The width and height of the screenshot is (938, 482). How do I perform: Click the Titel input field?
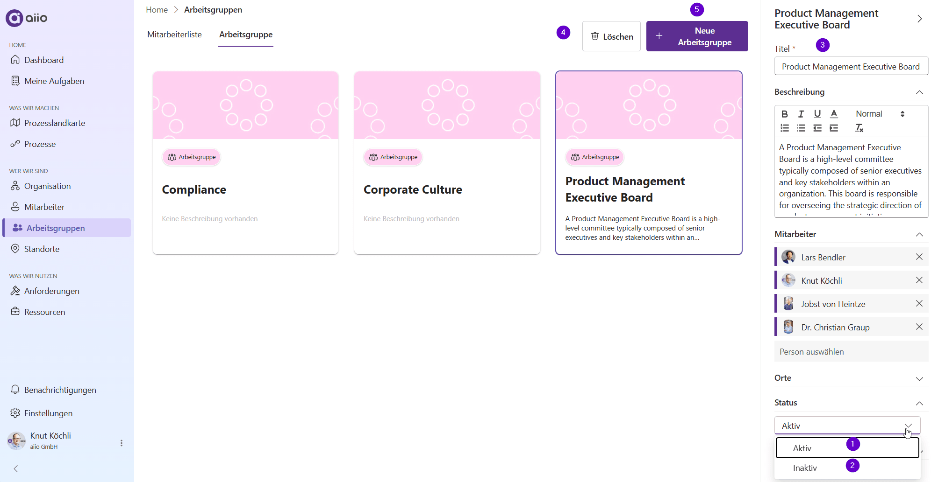[851, 66]
